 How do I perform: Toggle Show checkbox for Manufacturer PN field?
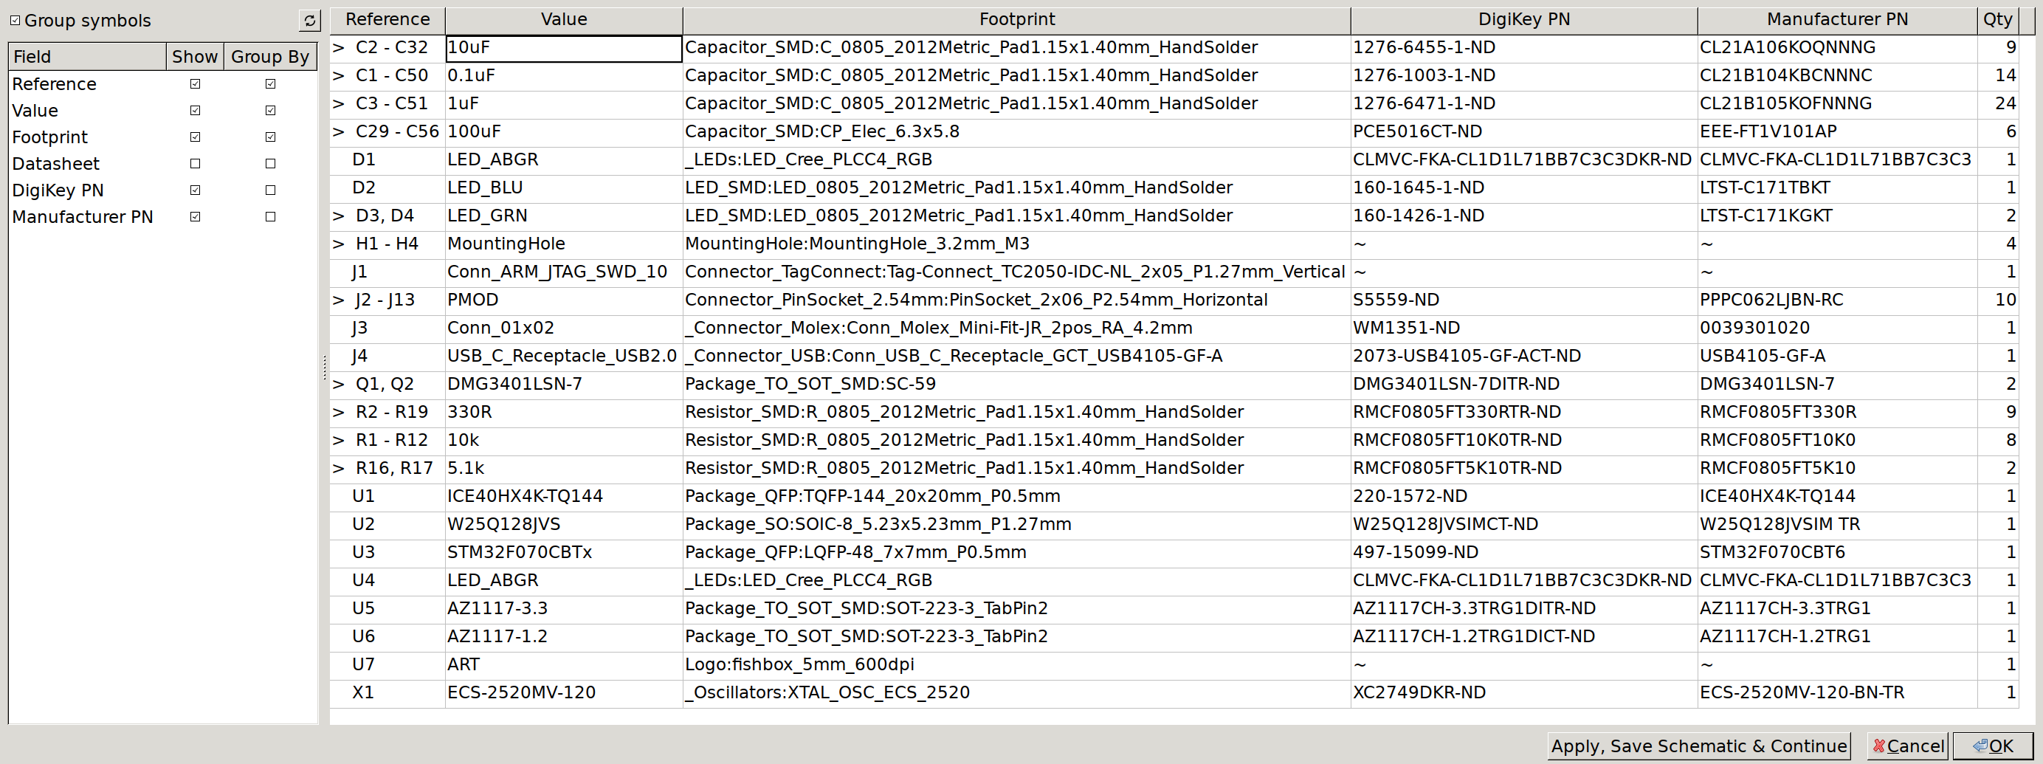click(x=195, y=216)
